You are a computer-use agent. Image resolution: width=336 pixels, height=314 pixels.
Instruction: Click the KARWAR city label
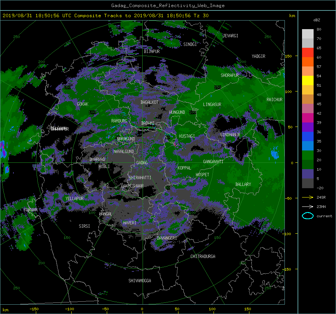[31, 210]
